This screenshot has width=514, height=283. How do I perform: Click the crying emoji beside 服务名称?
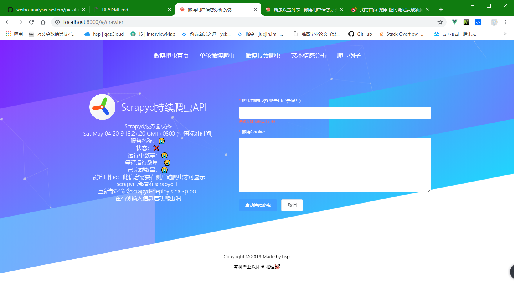pyautogui.click(x=162, y=141)
